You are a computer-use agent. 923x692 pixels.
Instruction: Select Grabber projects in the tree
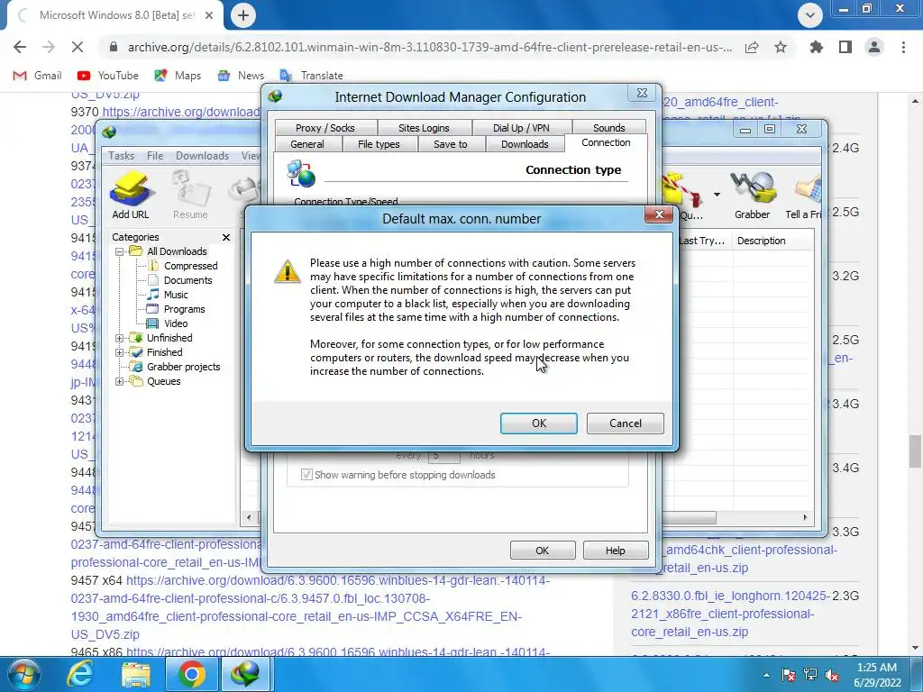tap(183, 367)
